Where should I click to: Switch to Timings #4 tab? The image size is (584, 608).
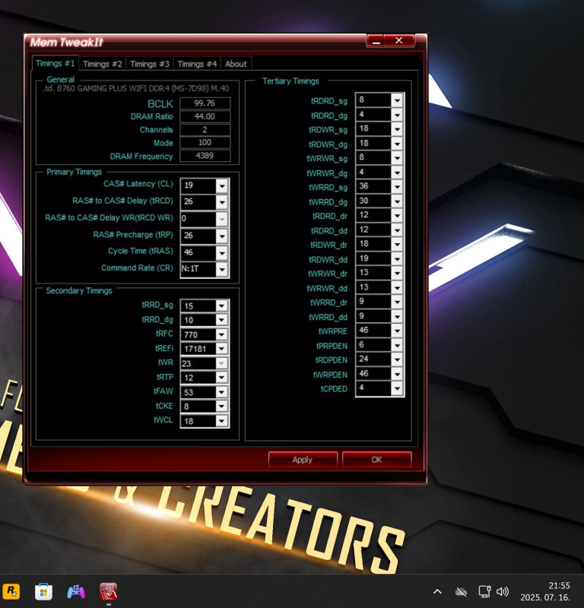pos(197,64)
